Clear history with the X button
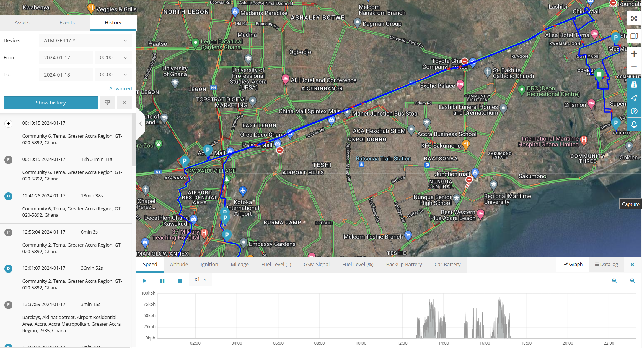Screen dimensions: 642x348 tap(124, 103)
